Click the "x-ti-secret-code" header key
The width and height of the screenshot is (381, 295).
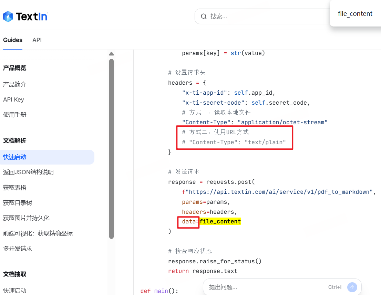tap(213, 103)
